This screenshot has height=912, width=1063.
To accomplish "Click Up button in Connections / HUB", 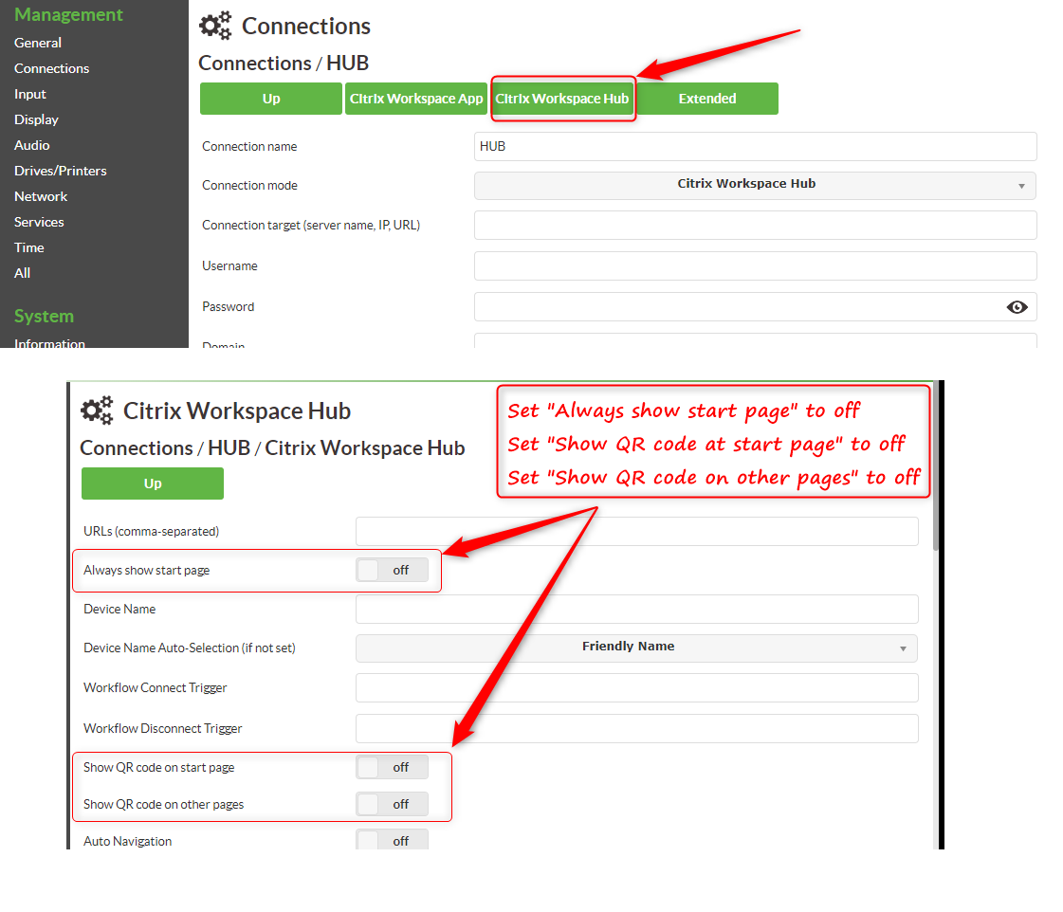I will pos(271,99).
